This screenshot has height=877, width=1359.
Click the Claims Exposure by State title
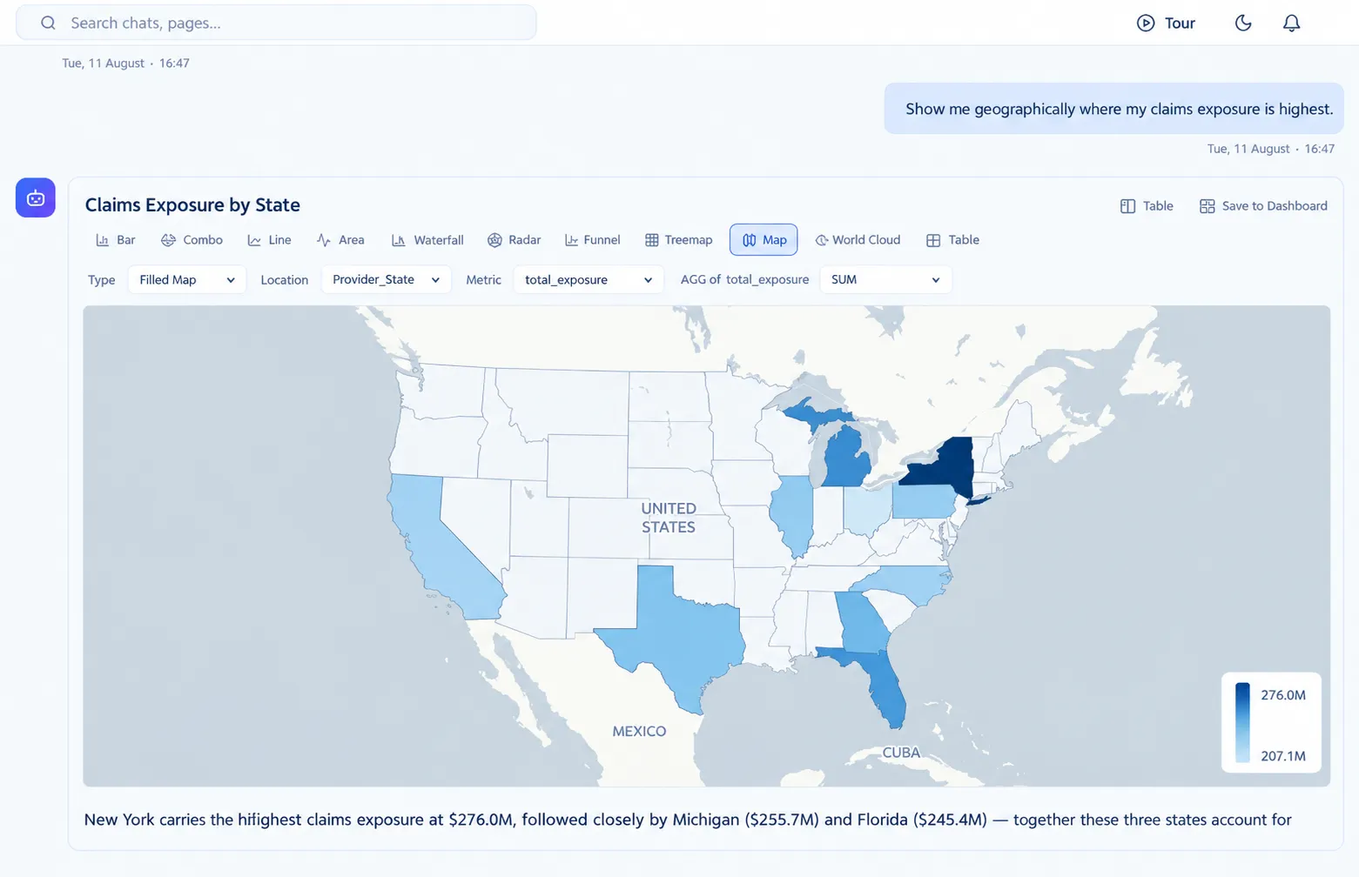tap(192, 205)
